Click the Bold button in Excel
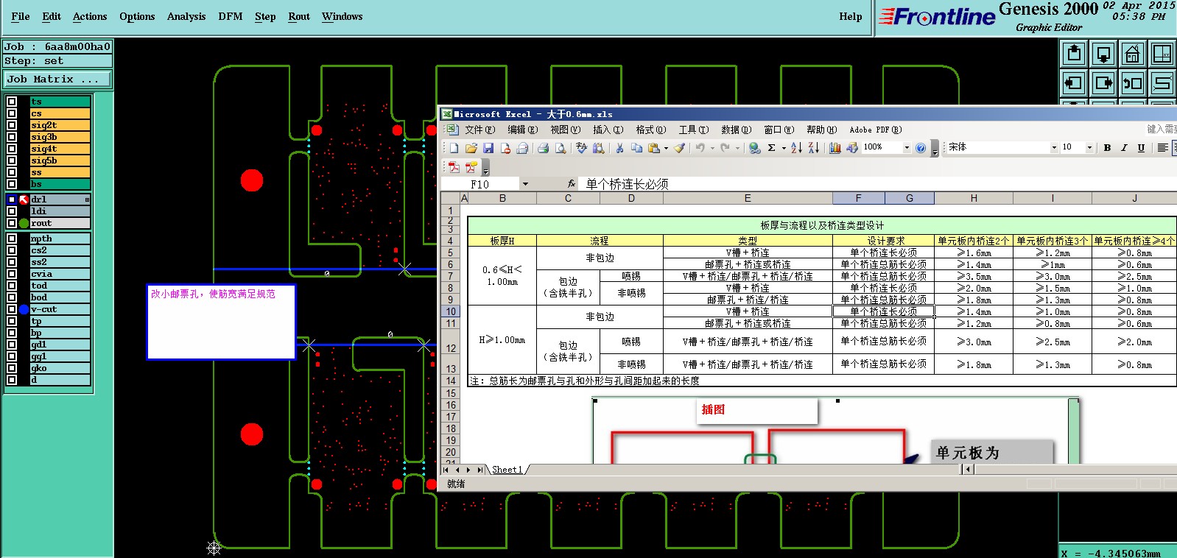Image resolution: width=1177 pixels, height=558 pixels. (x=1107, y=148)
